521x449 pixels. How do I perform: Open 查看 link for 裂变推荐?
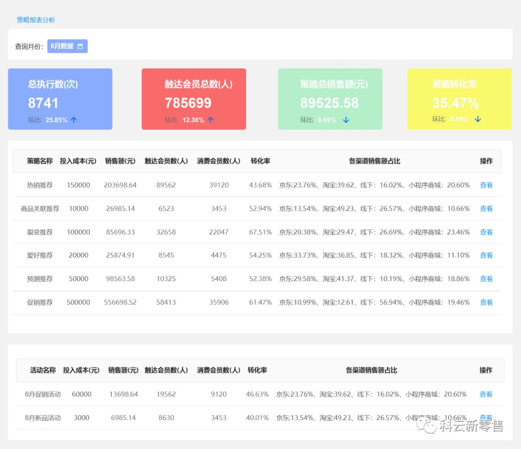click(486, 232)
